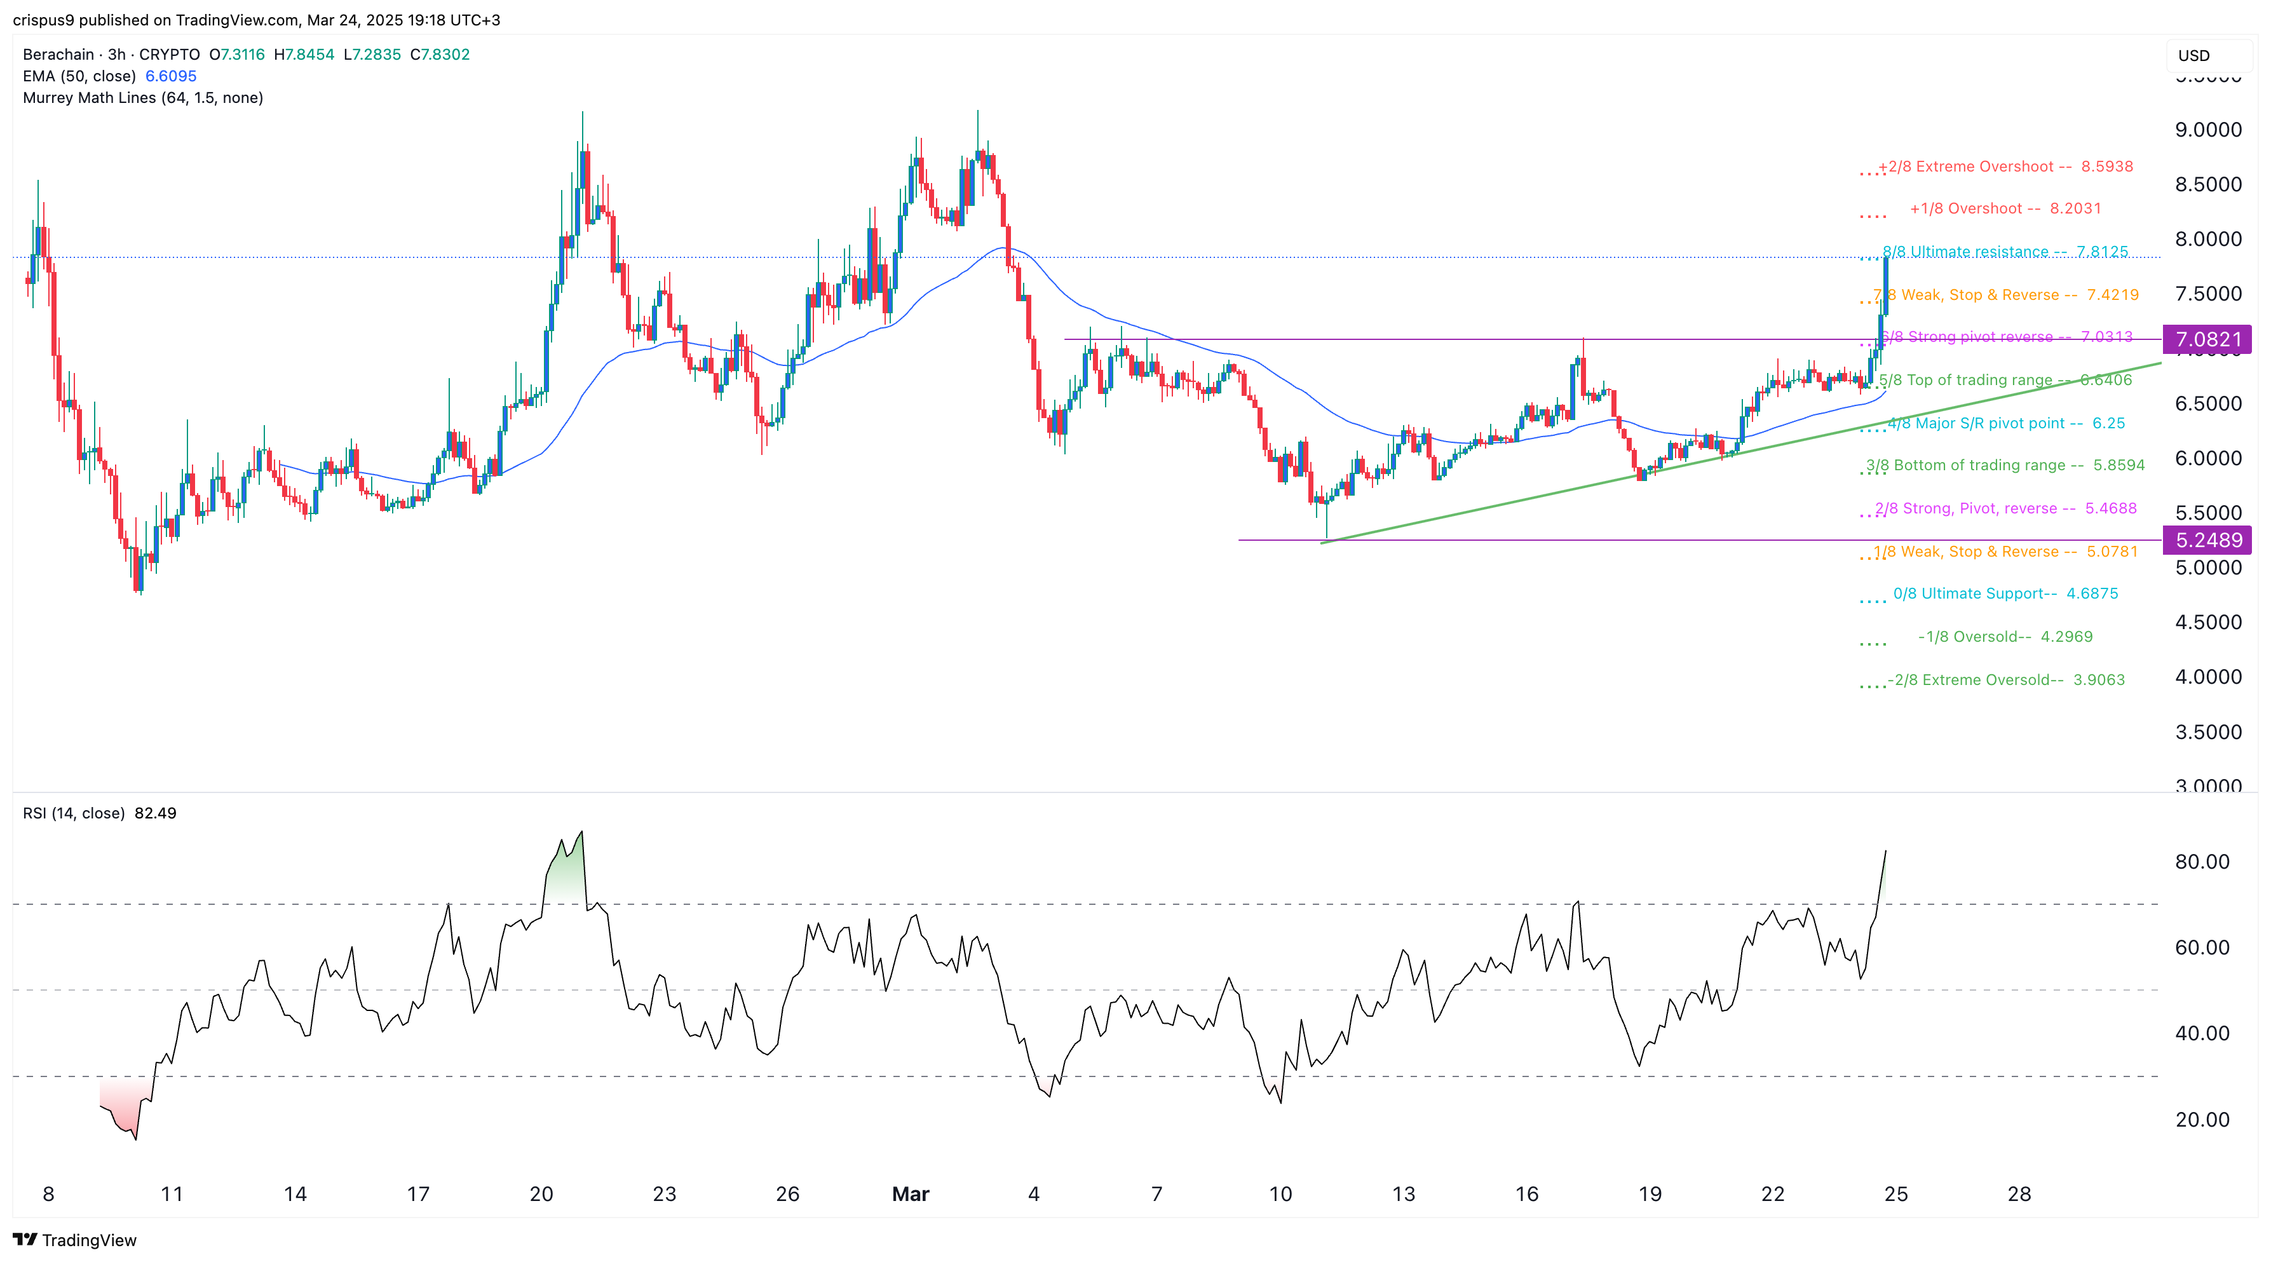This screenshot has height=1262, width=2271.
Task: Click the 2/8 Strong, Pivot, reverse 5.4688 label
Action: [x=2005, y=509]
